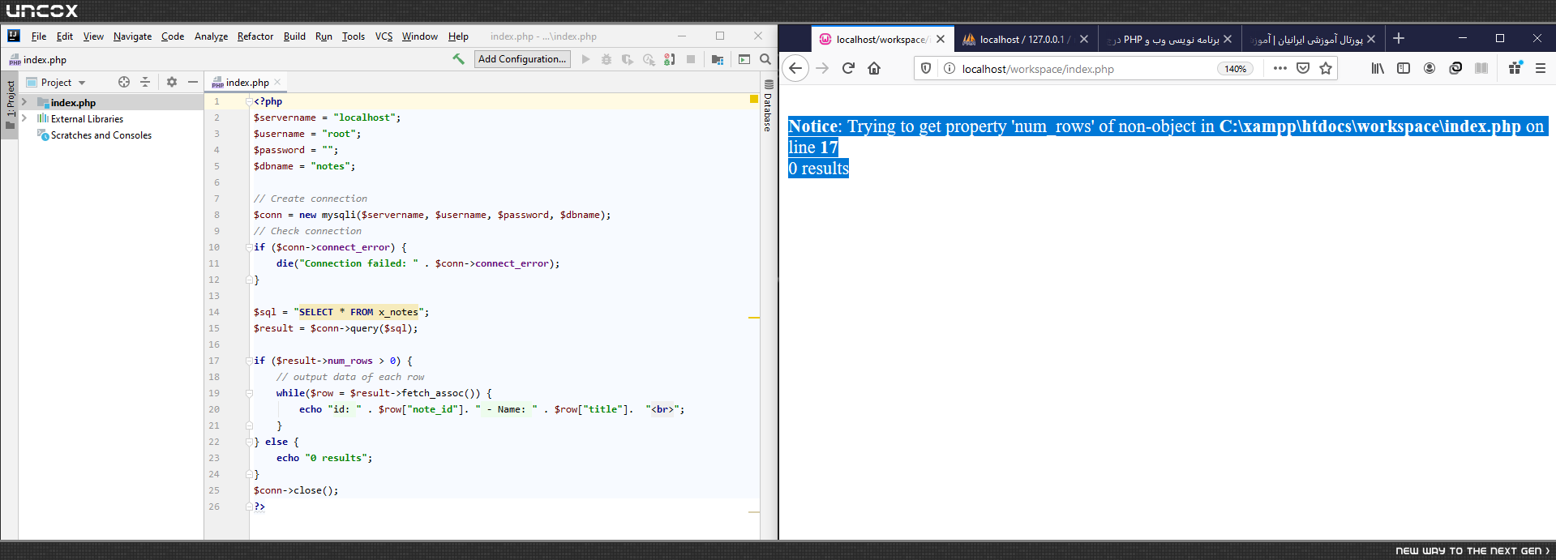This screenshot has width=1556, height=560.
Task: Collapse the if num_rows block fold
Action: coord(249,361)
